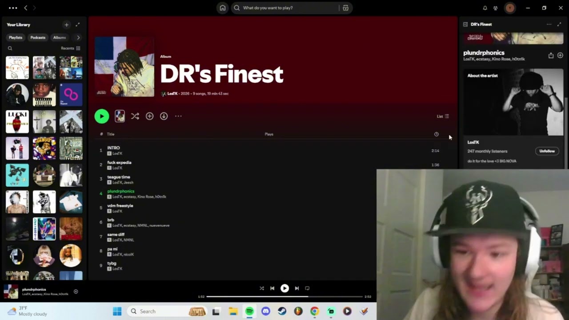Open now playing album art thumbnail
Image resolution: width=569 pixels, height=320 pixels.
tap(11, 292)
